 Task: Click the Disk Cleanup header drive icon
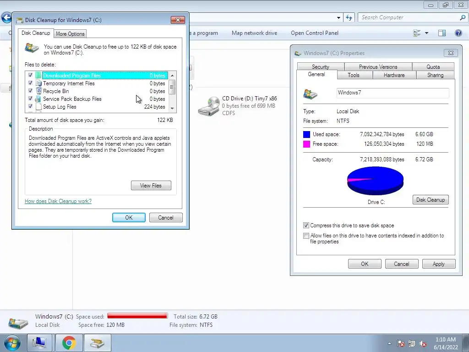click(32, 48)
